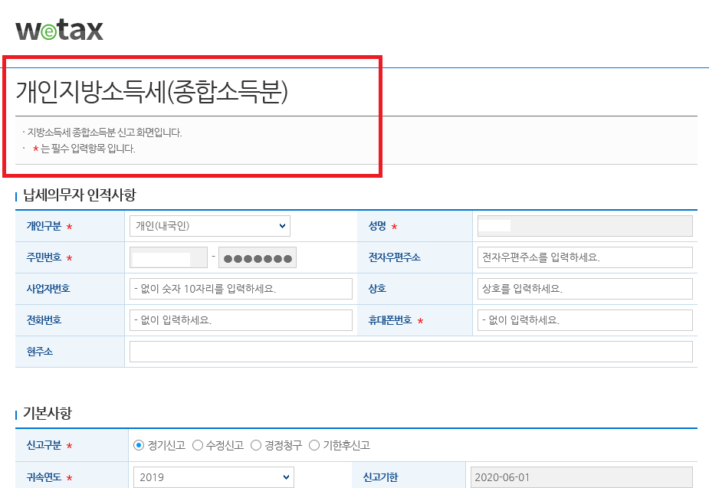709x488 pixels.
Task: Focus the masked 주민번호 second field
Action: 258,257
